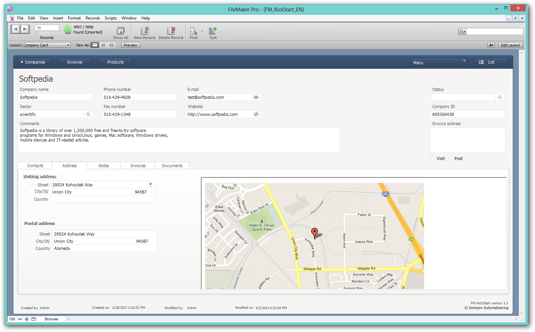Click the green found-set pie indicator

pyautogui.click(x=68, y=29)
